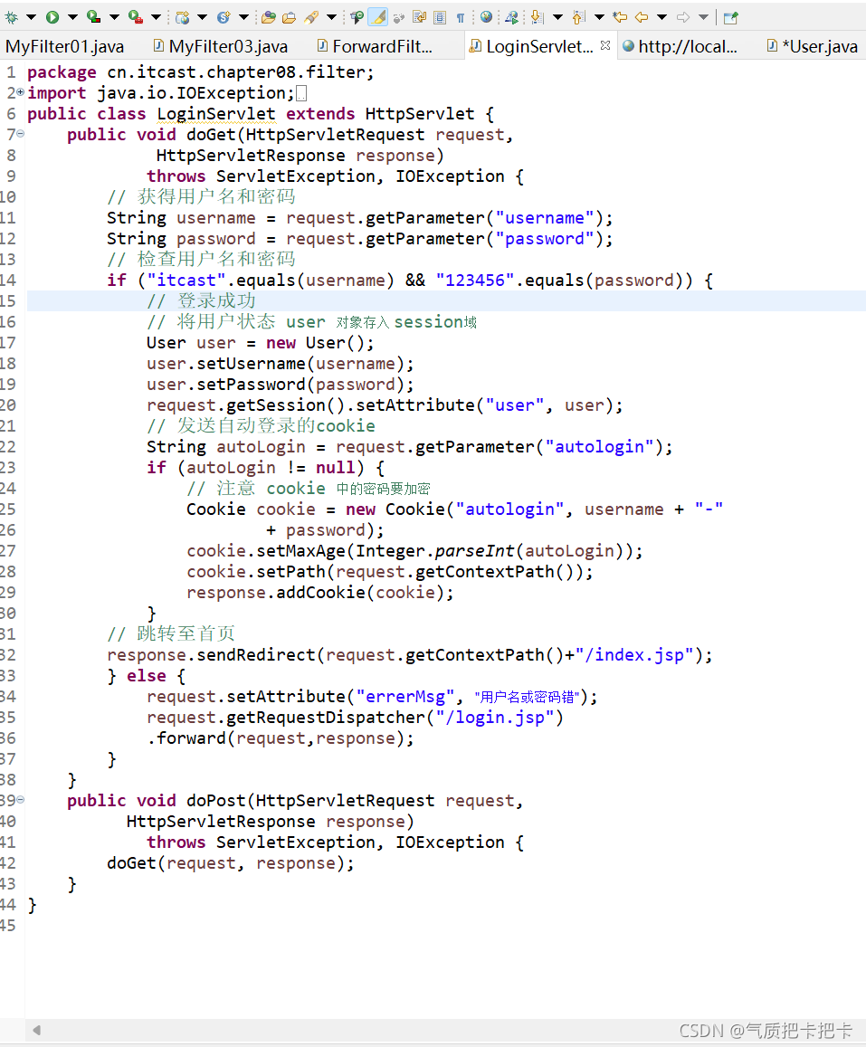Open Task folder icon
This screenshot has height=1047, width=866.
click(289, 17)
